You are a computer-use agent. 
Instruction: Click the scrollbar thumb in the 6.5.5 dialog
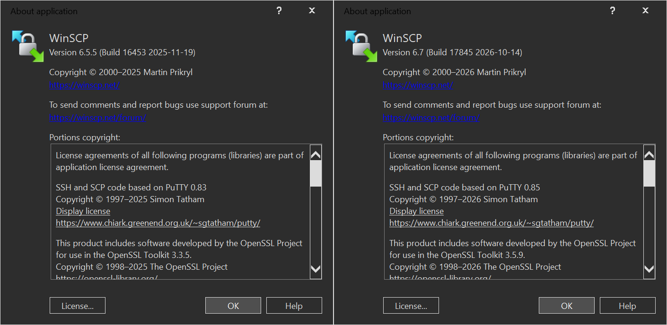point(316,173)
